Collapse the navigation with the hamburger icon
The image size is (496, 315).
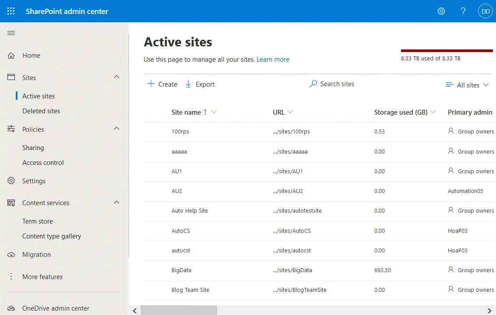pos(11,33)
